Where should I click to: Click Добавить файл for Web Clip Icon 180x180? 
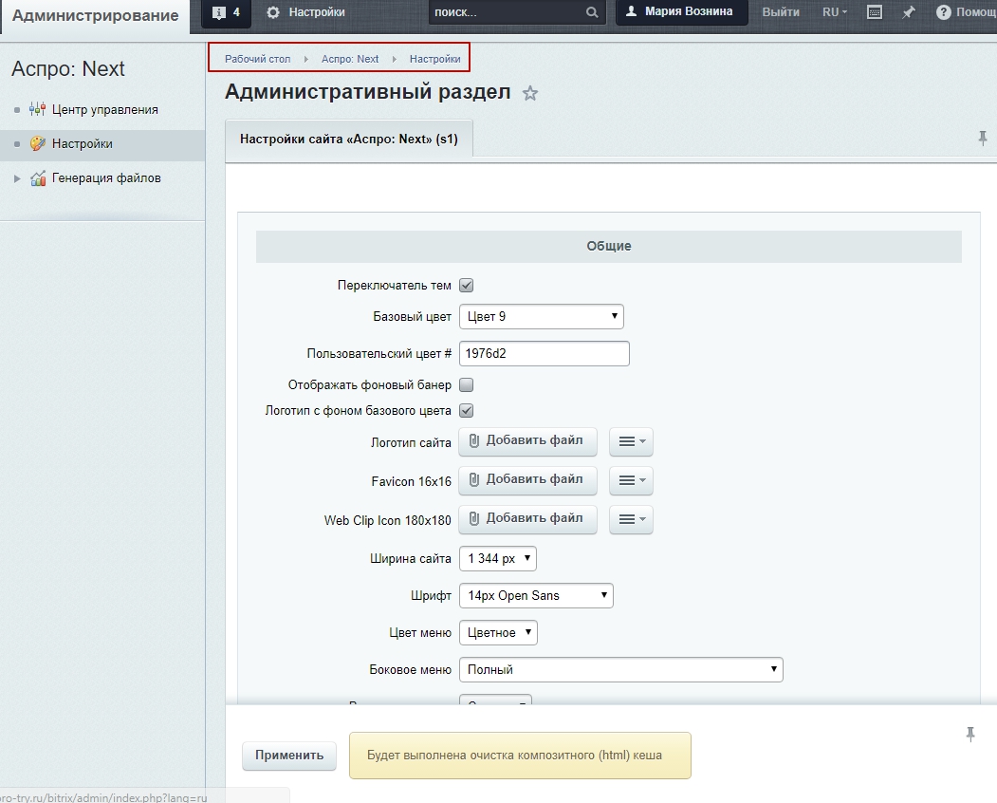tap(527, 519)
